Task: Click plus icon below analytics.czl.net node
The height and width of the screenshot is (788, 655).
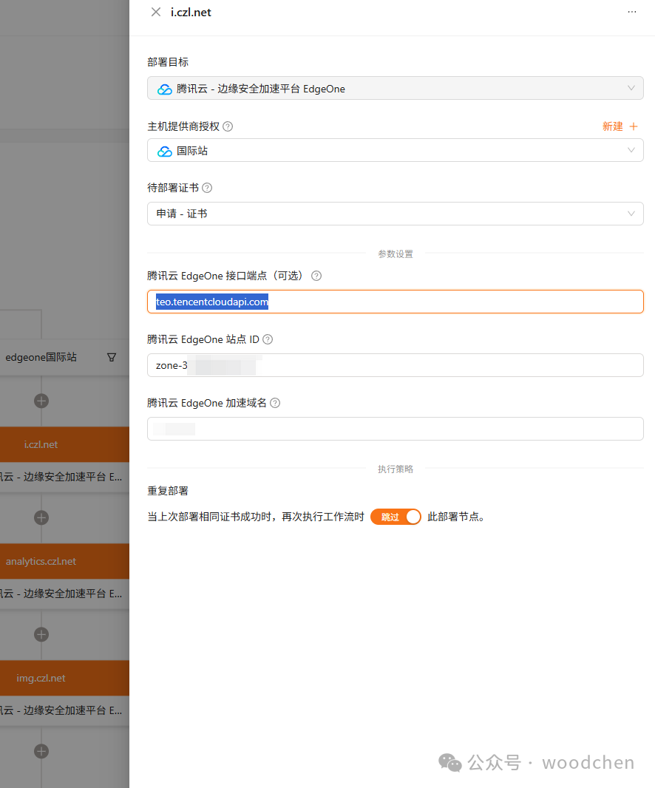Action: 41,634
